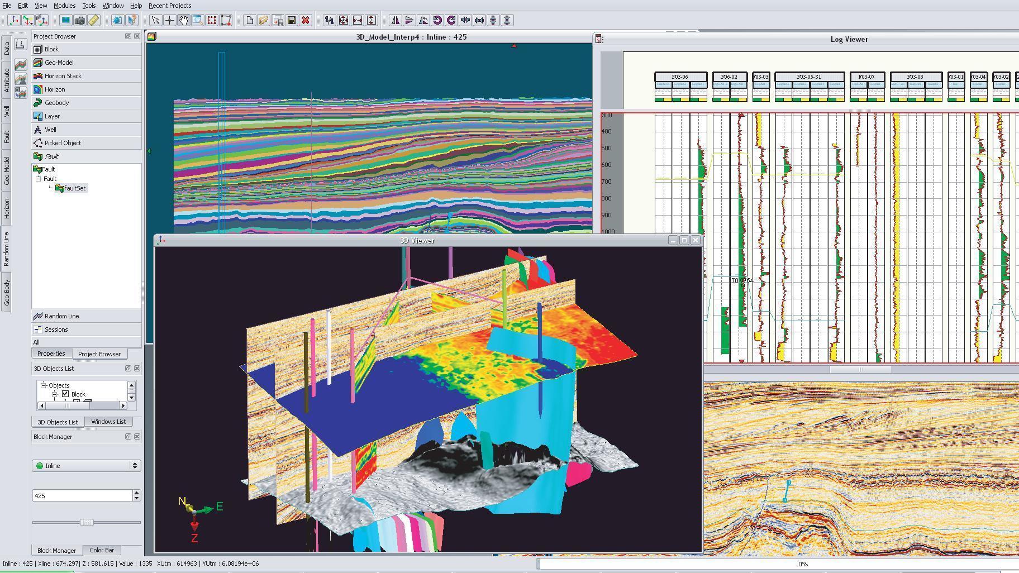Click the F03-06 well header in Log Viewer
1019x573 pixels.
pos(680,77)
